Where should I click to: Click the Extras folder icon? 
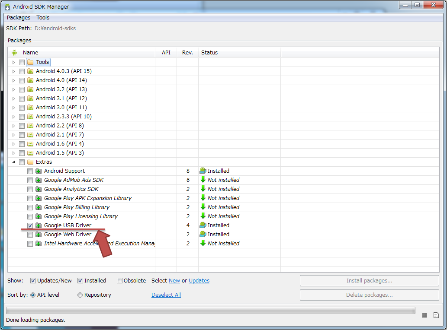30,162
